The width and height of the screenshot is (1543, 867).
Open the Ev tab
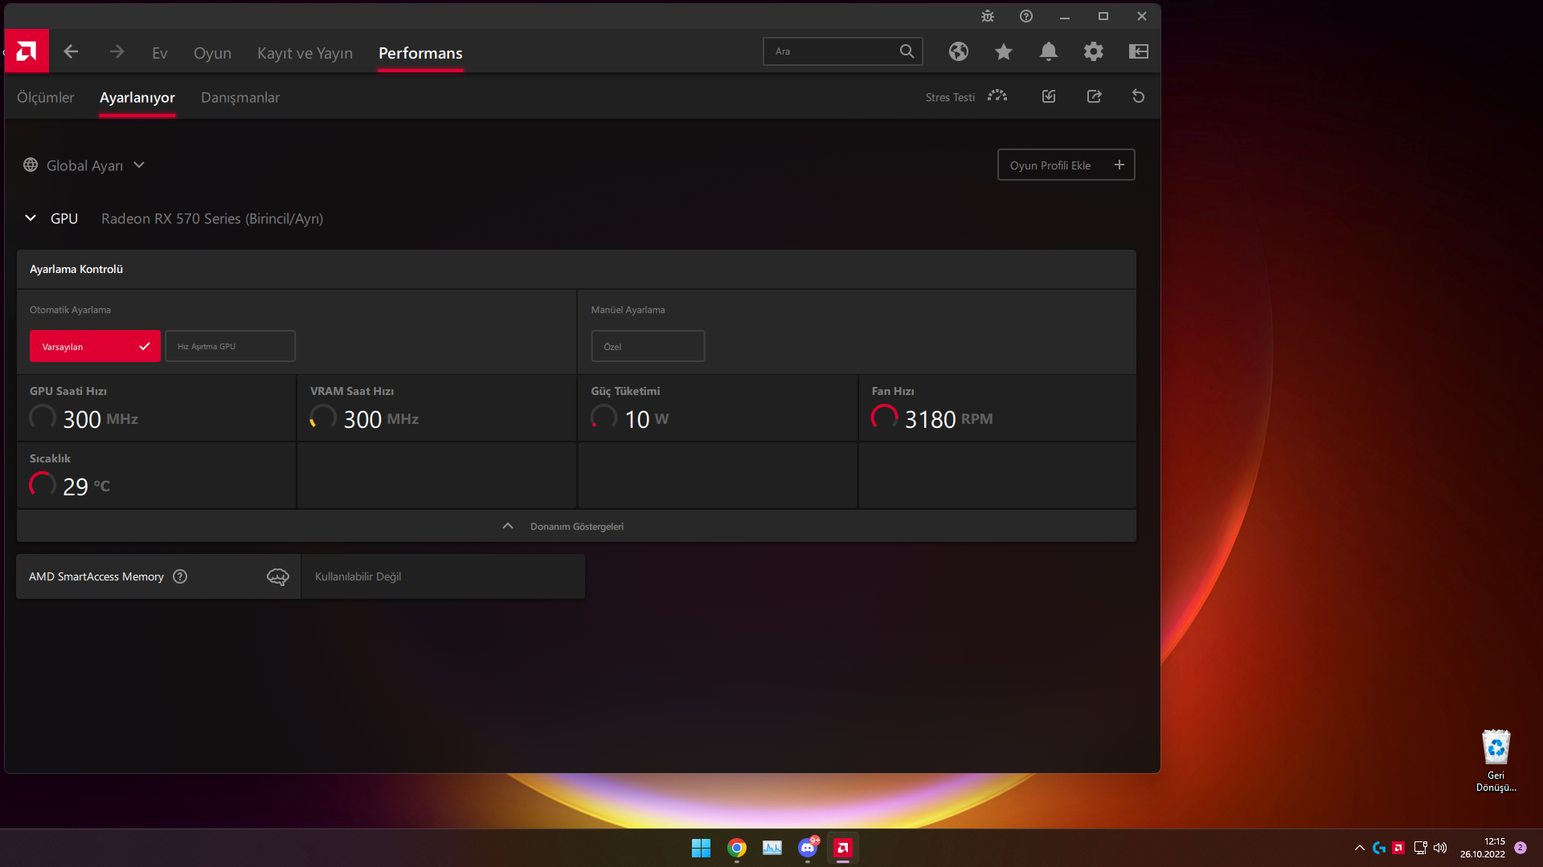159,53
